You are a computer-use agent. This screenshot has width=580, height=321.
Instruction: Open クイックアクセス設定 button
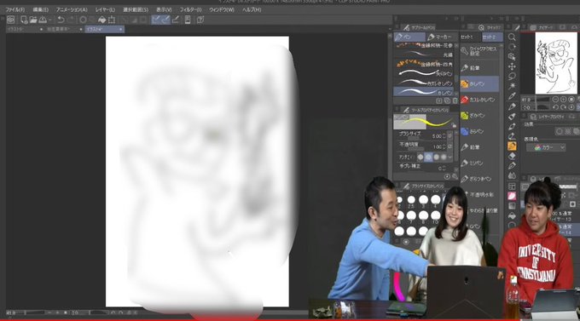pyautogui.click(x=479, y=51)
